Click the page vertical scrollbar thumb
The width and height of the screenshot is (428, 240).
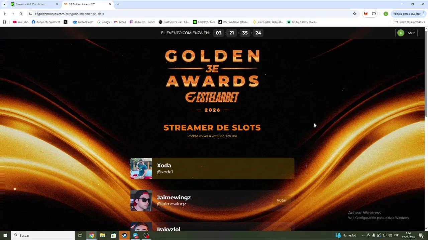(426, 73)
